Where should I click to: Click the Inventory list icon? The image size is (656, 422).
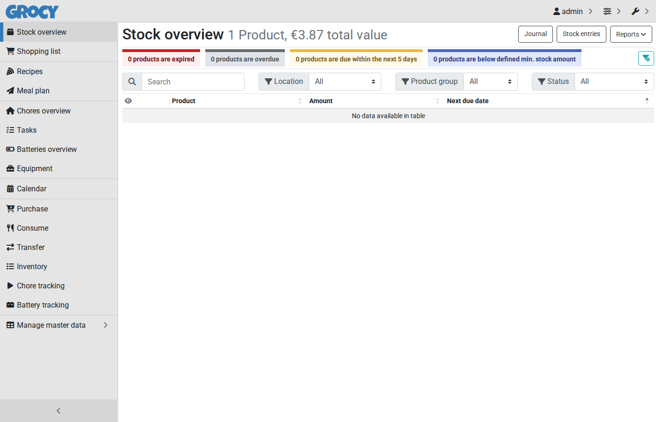10,266
